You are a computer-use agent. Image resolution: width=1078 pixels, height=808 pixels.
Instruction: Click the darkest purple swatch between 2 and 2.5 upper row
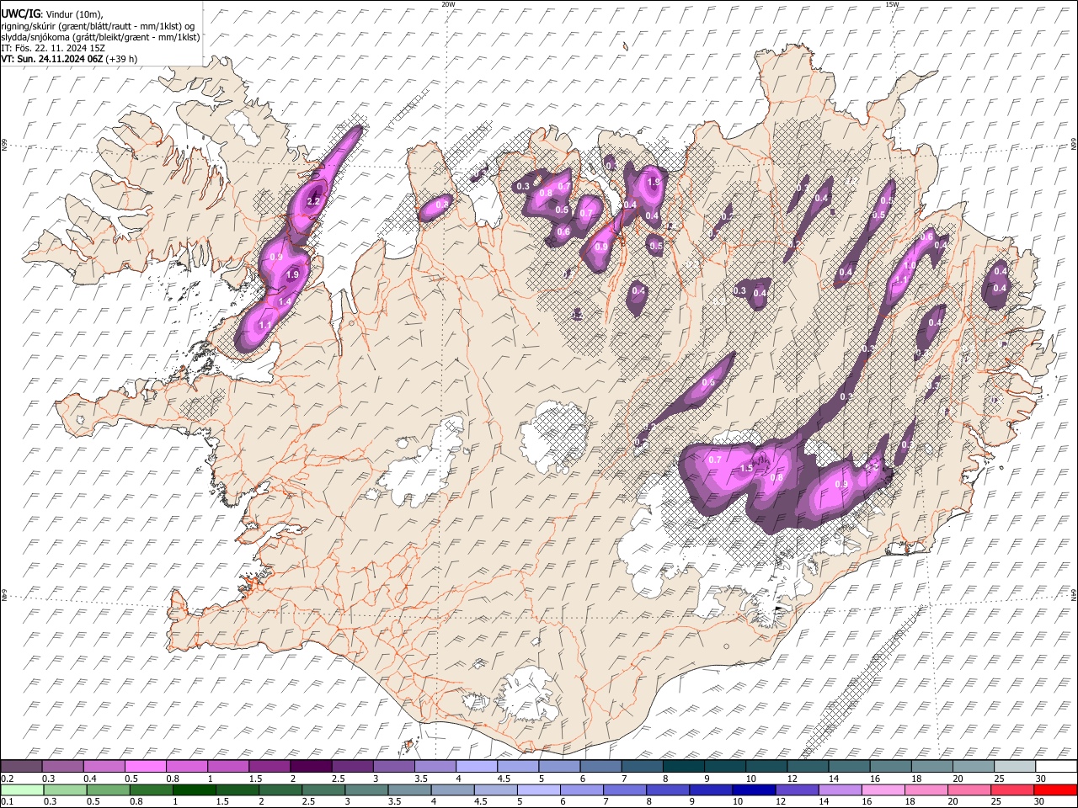(x=311, y=766)
